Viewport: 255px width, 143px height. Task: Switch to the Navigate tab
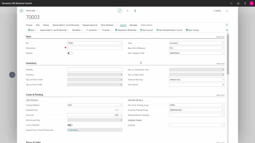pyautogui.click(x=133, y=25)
